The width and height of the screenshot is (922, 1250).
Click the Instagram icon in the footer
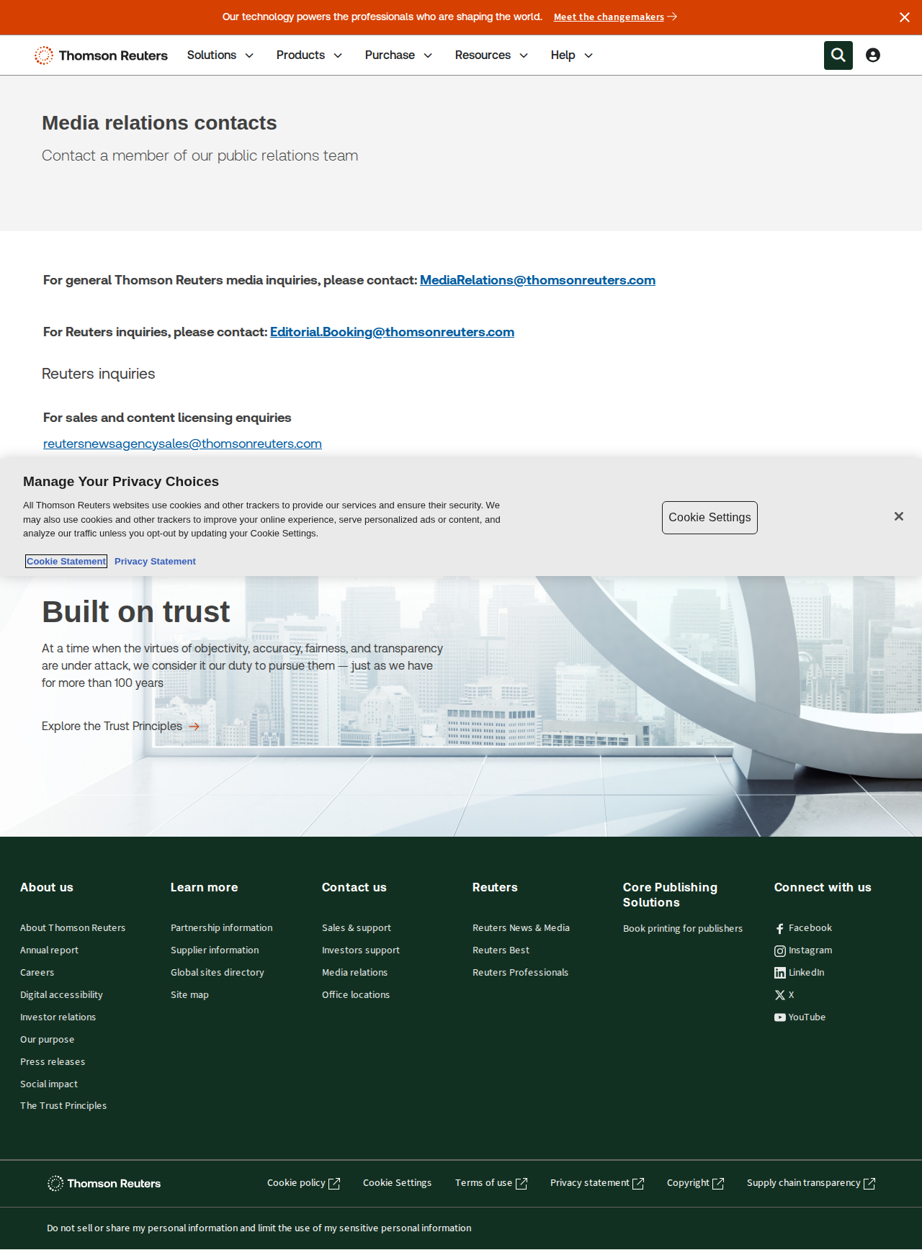click(x=780, y=951)
